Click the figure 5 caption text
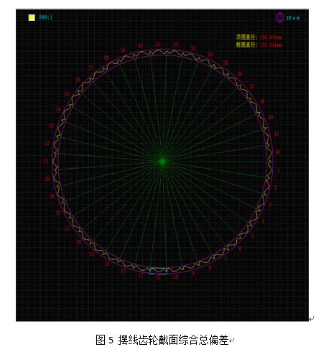This screenshot has width=326, height=352. 162,340
